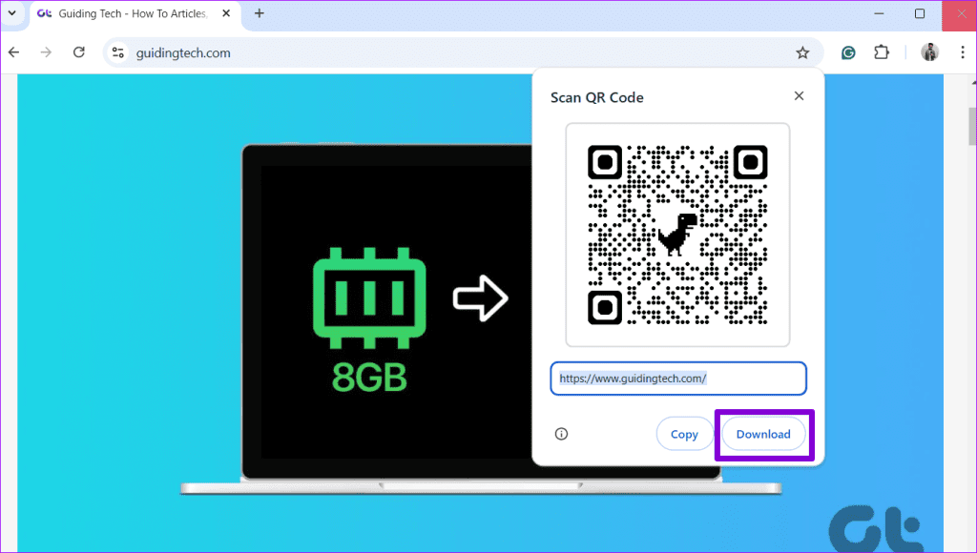The width and height of the screenshot is (977, 553).
Task: Open Chrome's three-dot menu
Action: pyautogui.click(x=963, y=53)
